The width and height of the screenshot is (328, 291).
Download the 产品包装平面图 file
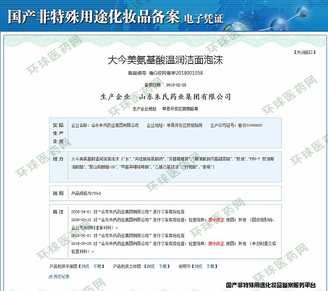click(x=97, y=266)
